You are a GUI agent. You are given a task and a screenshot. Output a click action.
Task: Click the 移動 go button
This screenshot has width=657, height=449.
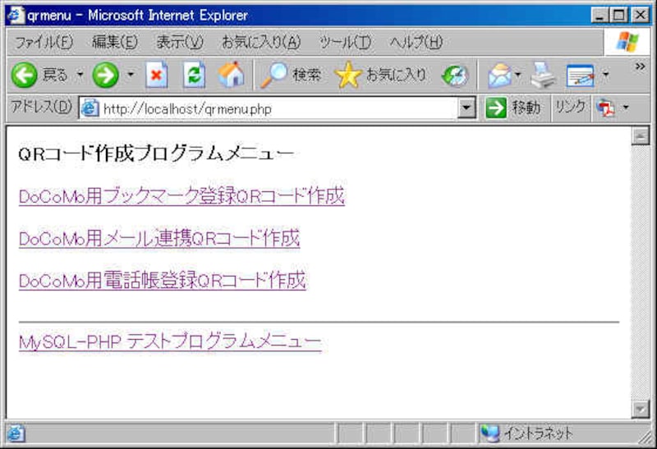coord(512,108)
